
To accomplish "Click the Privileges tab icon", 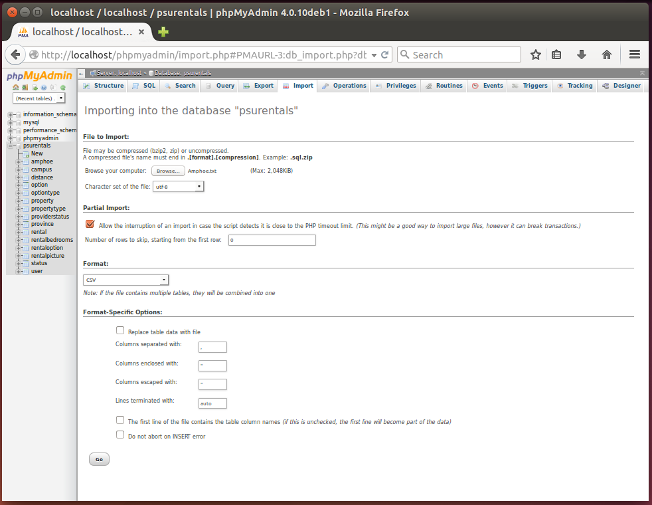I will 378,86.
